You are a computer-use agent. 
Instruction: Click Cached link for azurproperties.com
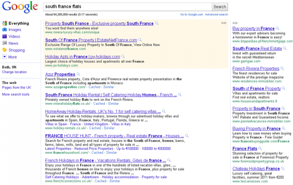click(x=94, y=87)
